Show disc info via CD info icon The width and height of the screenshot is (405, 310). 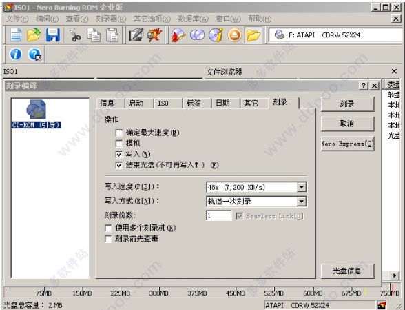point(216,35)
